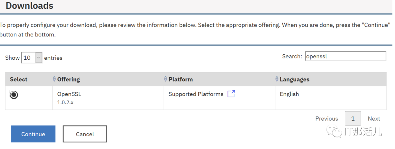Click the OpenSSL offering name in the row
The image size is (395, 149).
click(69, 94)
